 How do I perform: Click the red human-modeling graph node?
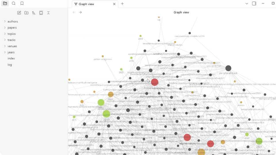155,82
